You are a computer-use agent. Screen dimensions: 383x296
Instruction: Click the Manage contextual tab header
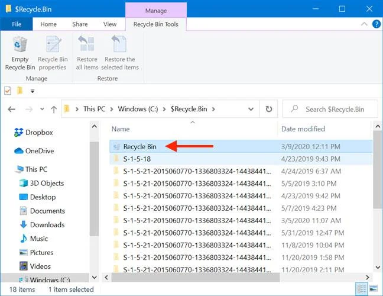coord(156,11)
